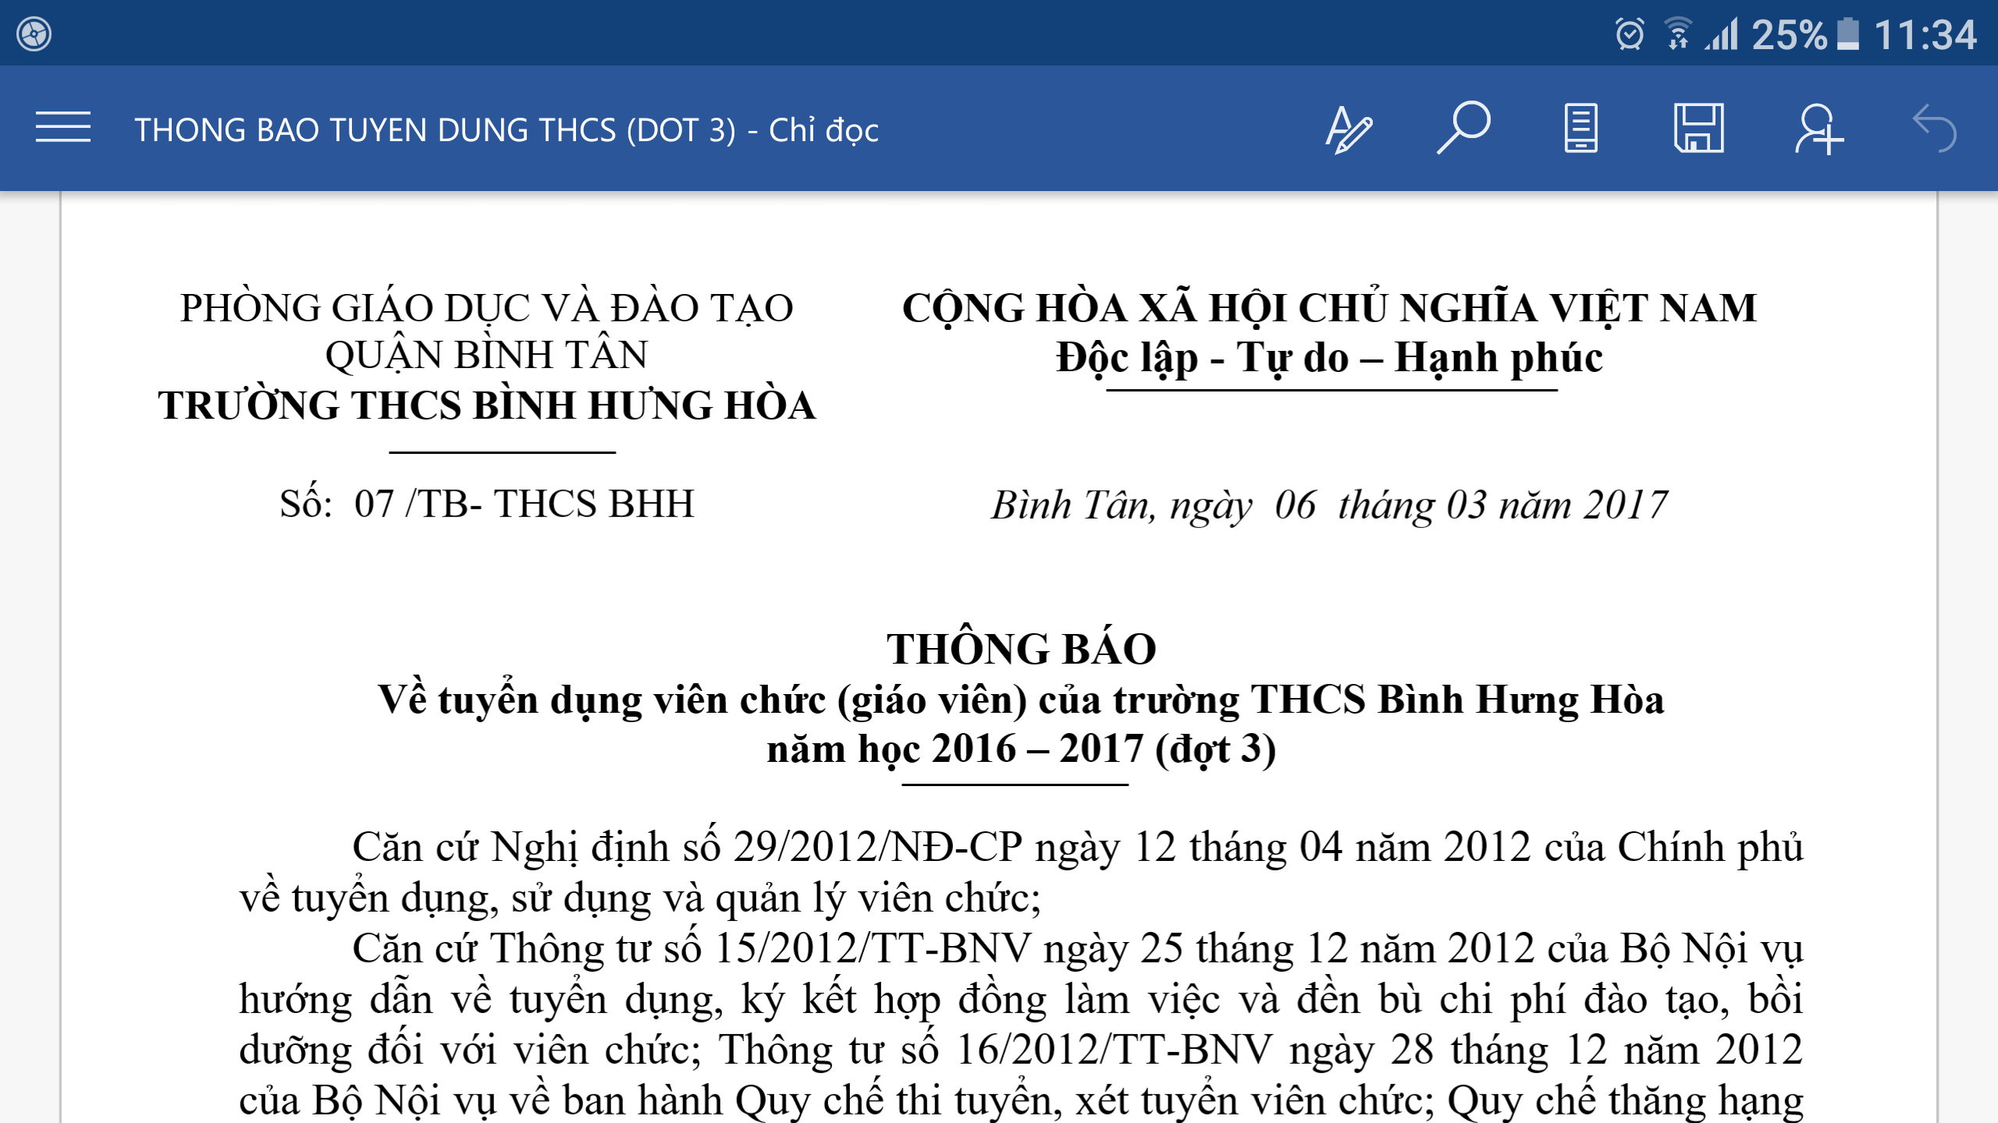Tap the line beginning 'hướng dẫn về tuyển dụng, ký kết'

coord(1021,1000)
